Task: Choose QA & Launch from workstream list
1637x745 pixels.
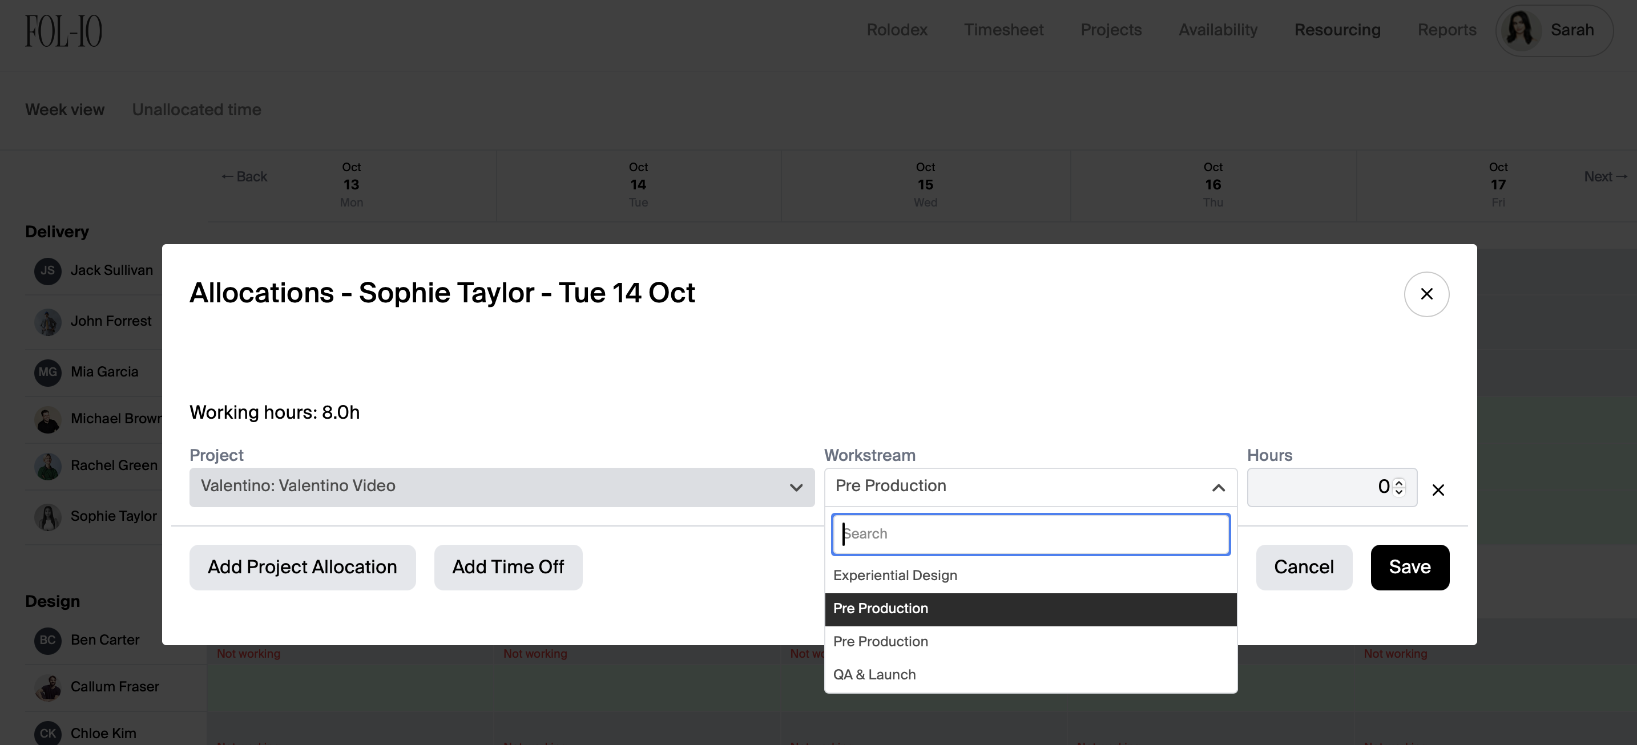Action: pyautogui.click(x=874, y=674)
